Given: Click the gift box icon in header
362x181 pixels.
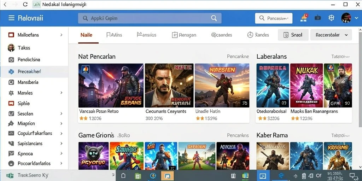Looking at the screenshot, I should point(318,18).
